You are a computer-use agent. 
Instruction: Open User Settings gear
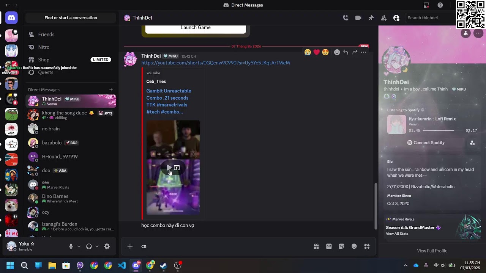pos(107,246)
